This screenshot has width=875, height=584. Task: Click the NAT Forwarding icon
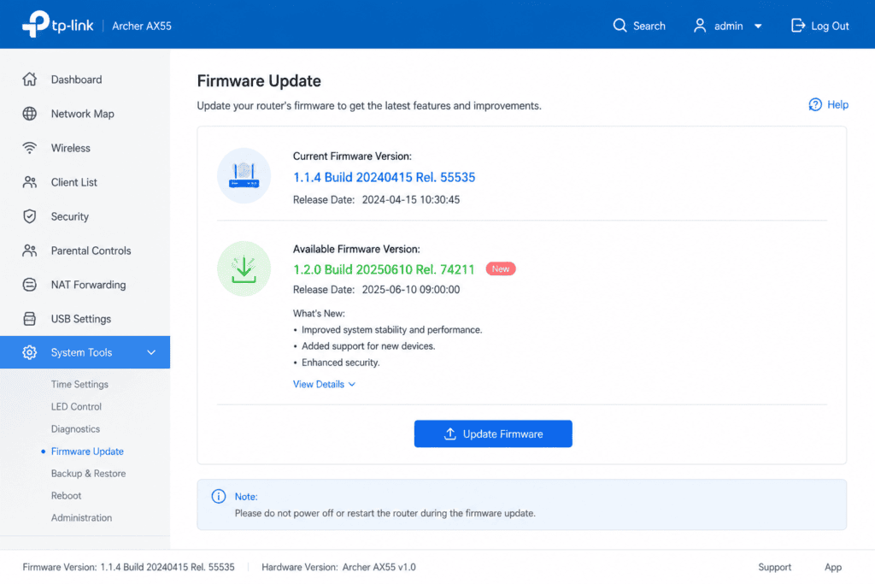[30, 285]
